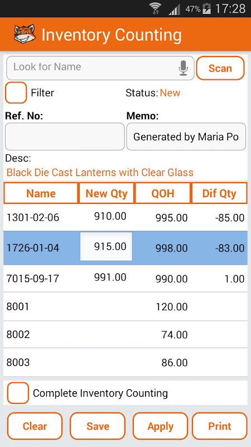
Task: Select the New Qty column header
Action: [x=107, y=193]
